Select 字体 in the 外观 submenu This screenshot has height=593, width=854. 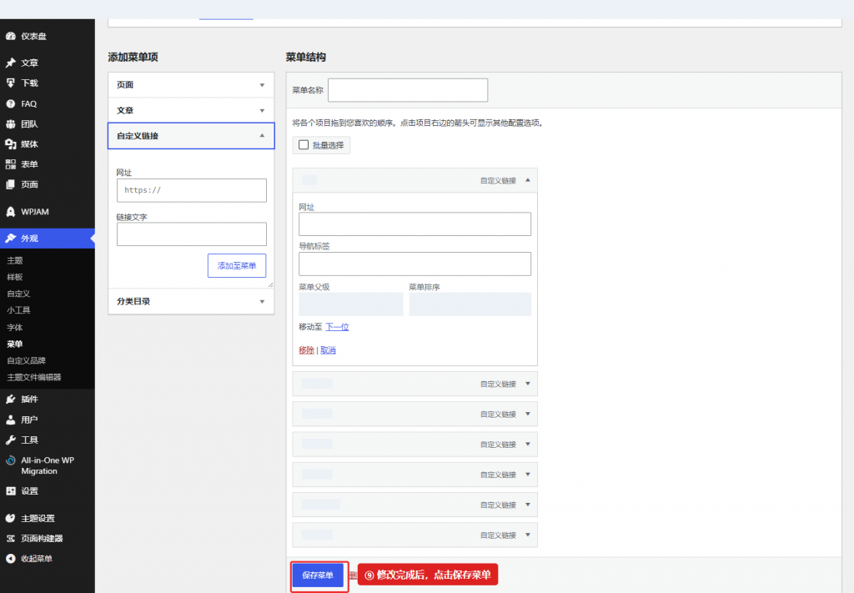(15, 327)
